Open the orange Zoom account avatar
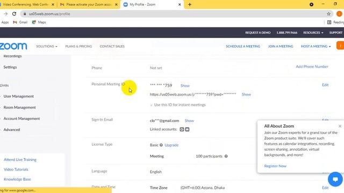This screenshot has width=344, height=193. (x=340, y=46)
